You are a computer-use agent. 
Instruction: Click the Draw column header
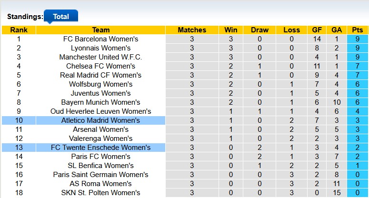coord(259,30)
